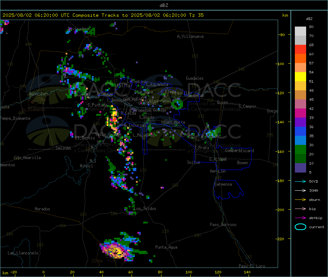The width and height of the screenshot is (328, 277).
Task: Click the yellow eburn arrow in legend
Action: (x=300, y=200)
